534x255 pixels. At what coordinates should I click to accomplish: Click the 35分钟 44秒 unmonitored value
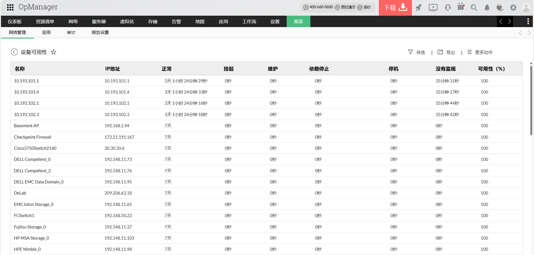coord(447,103)
